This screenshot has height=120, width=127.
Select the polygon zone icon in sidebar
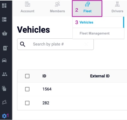click(4, 102)
